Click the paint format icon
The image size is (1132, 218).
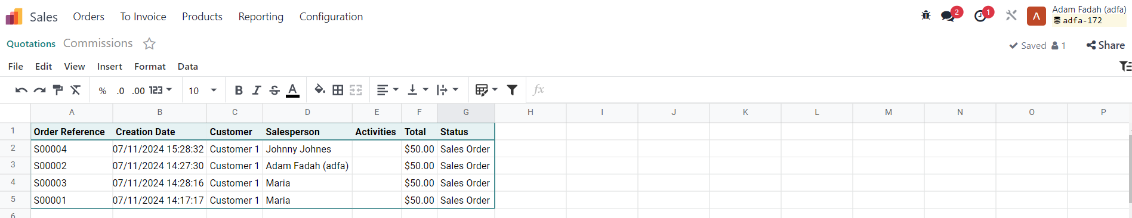pyautogui.click(x=58, y=90)
